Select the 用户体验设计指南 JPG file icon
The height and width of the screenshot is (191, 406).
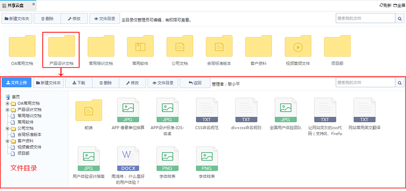pyautogui.click(x=88, y=159)
